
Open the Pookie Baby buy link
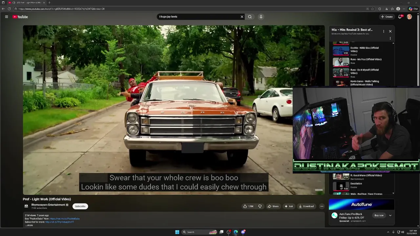(65, 219)
